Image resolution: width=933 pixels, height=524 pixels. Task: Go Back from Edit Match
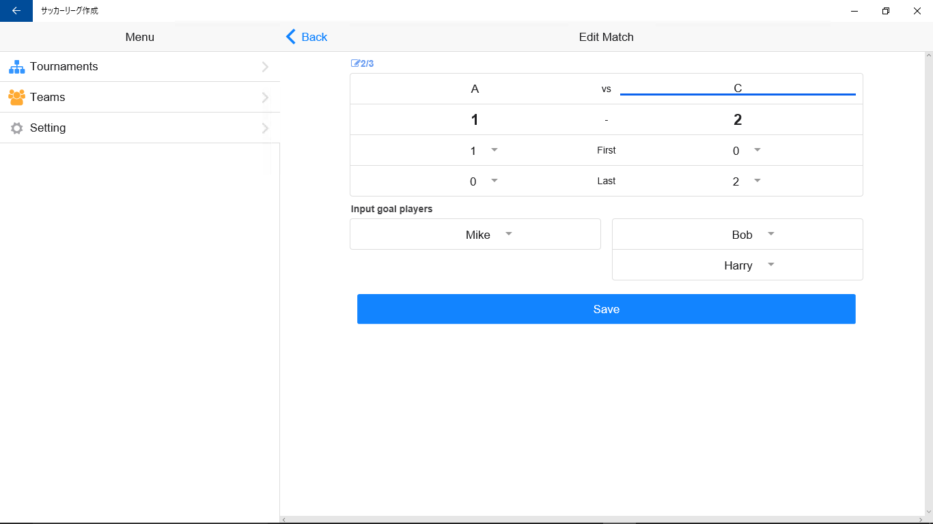tap(314, 37)
